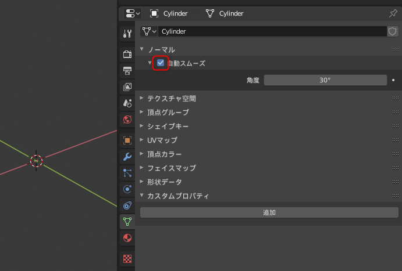Collapse the 自動スムーズ subpanel arrow
This screenshot has height=271, width=402.
coord(150,63)
